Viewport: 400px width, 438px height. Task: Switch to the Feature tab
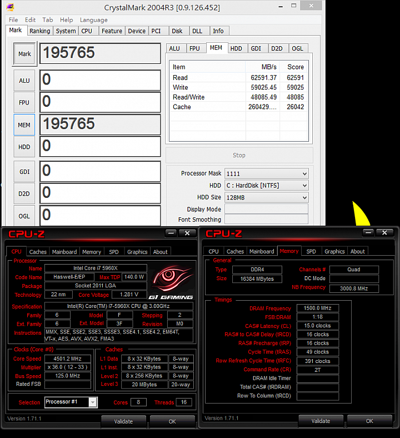tap(112, 31)
